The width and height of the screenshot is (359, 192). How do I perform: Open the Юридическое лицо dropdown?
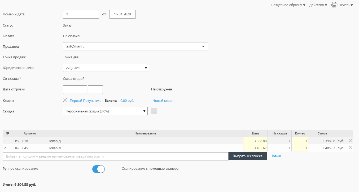(146, 68)
